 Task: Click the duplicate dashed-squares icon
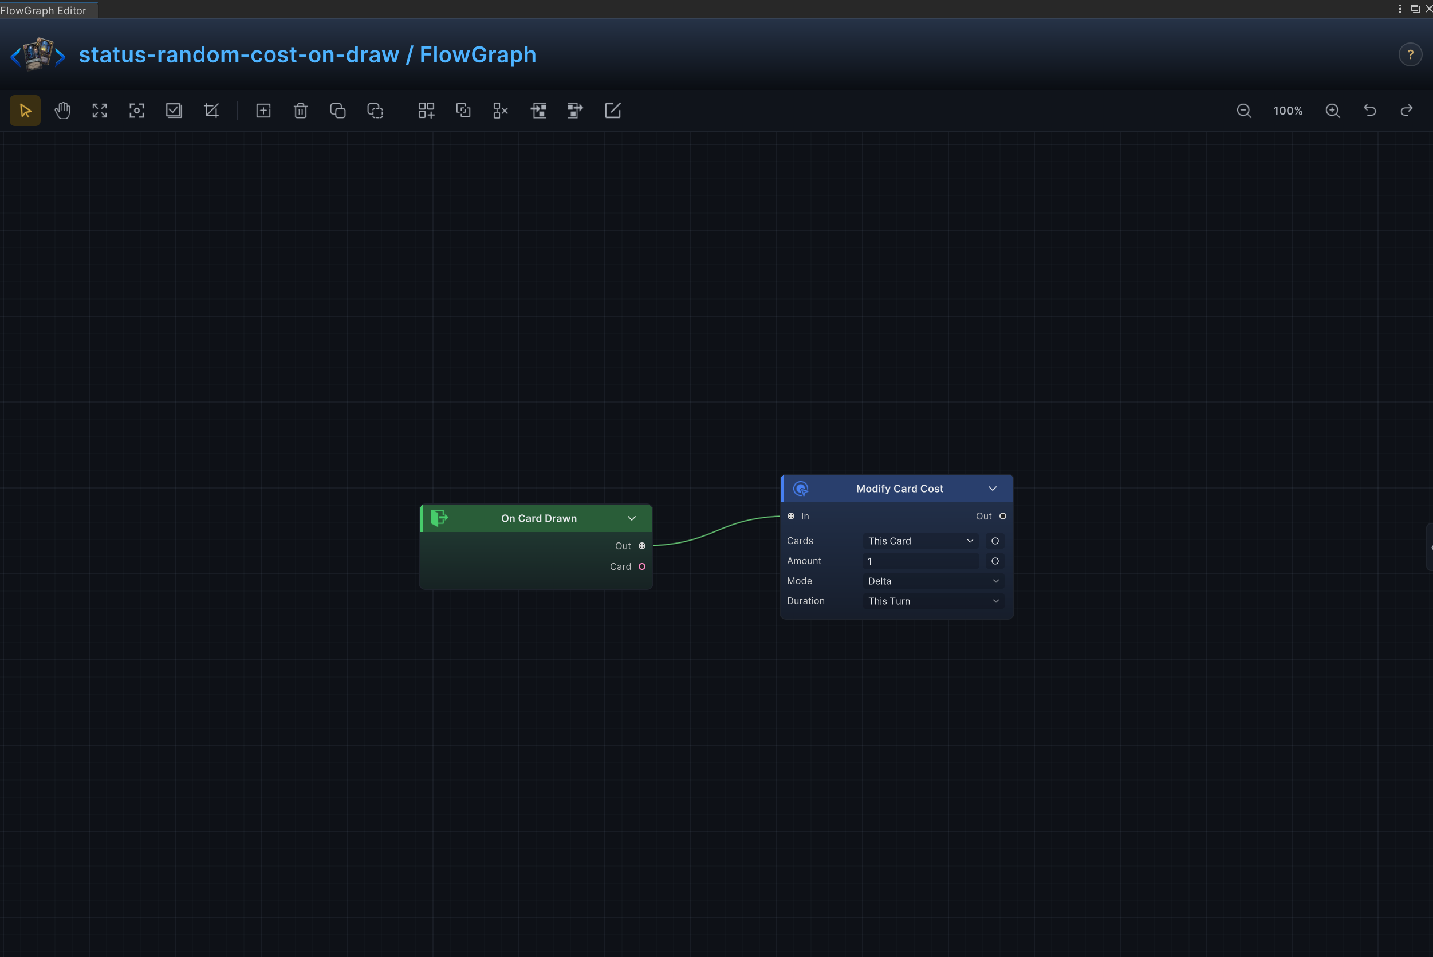click(x=375, y=111)
